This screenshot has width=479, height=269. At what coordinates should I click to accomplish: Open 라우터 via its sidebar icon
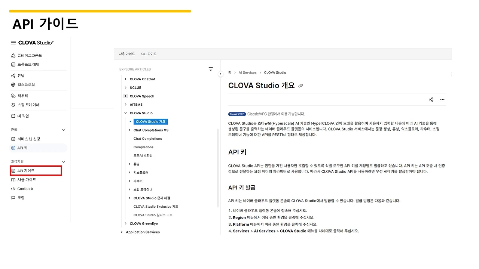(13, 96)
